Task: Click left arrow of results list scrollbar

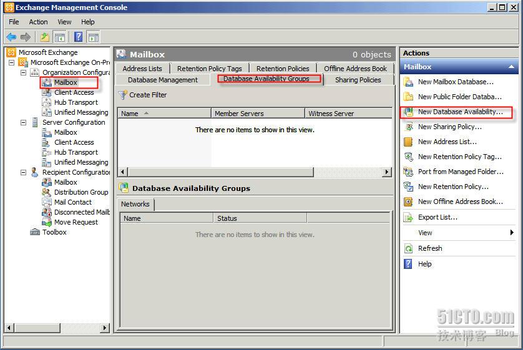Action: click(123, 172)
